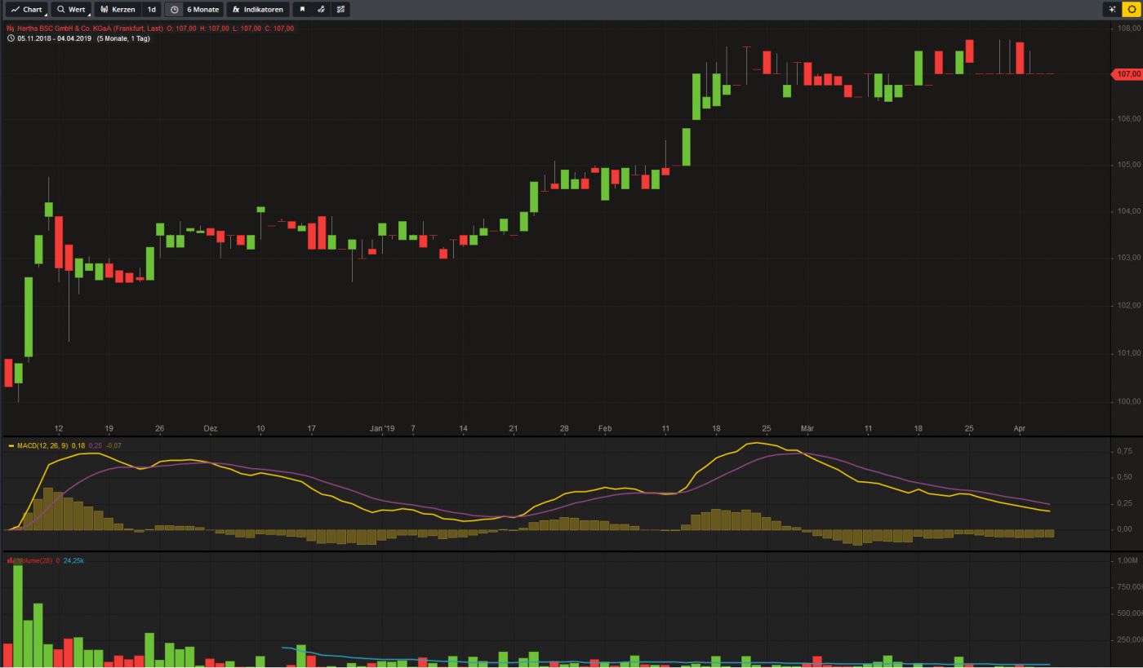Screen dimensions: 1143x668
Task: Open the Indikatoren menu
Action: 257,10
